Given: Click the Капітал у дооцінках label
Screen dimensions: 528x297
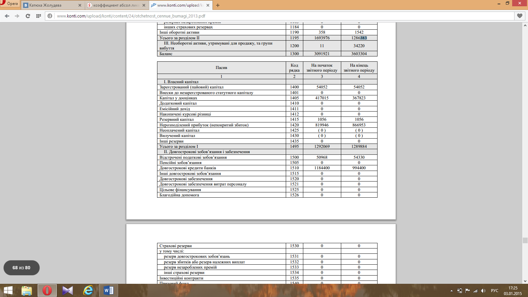Looking at the screenshot, I should (x=178, y=98).
